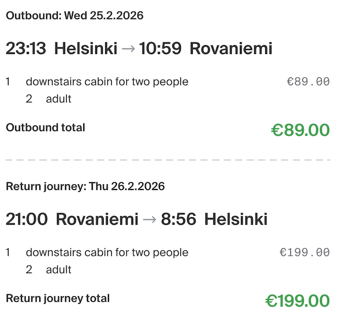Click the green €199.00 return total

[x=297, y=301]
